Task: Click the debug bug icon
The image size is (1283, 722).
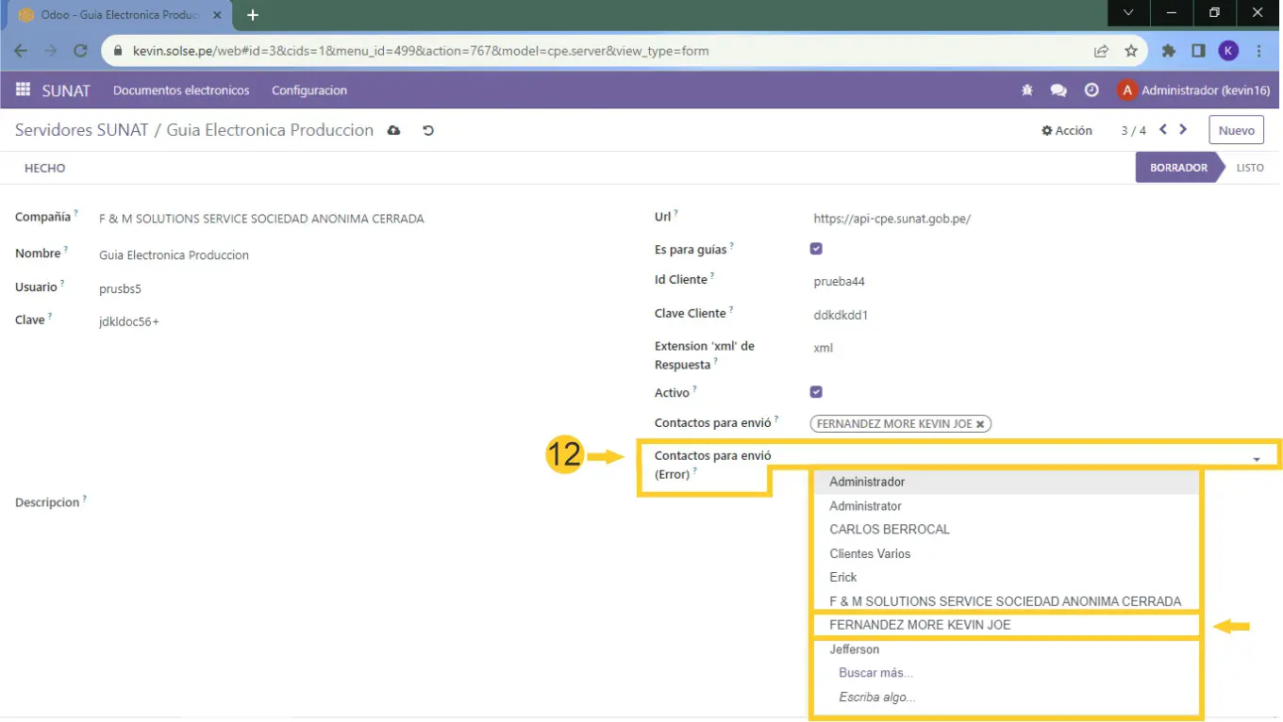Action: [x=1027, y=90]
